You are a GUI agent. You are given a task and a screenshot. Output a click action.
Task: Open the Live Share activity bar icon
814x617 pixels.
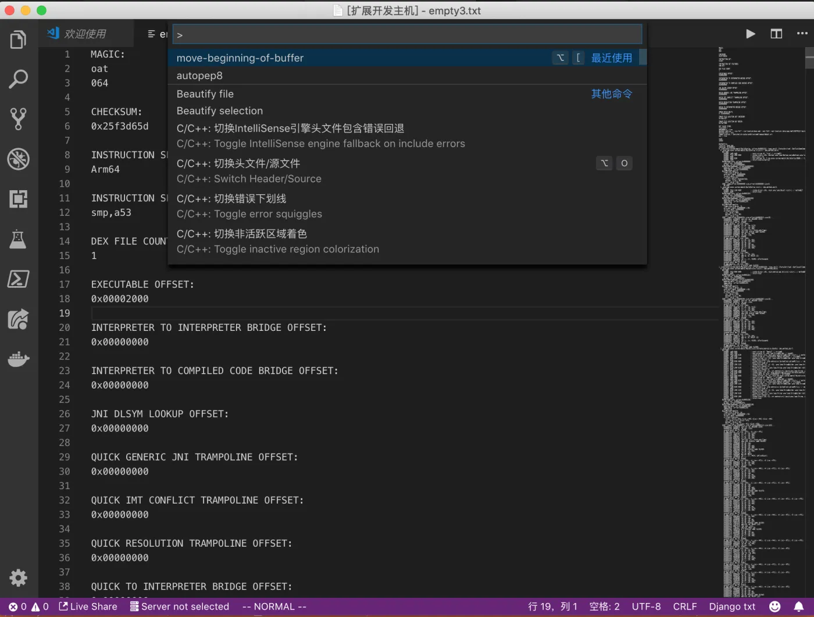pos(19,319)
